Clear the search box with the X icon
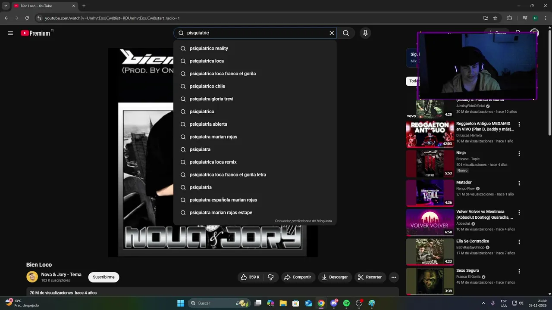Image resolution: width=552 pixels, height=310 pixels. 332,33
